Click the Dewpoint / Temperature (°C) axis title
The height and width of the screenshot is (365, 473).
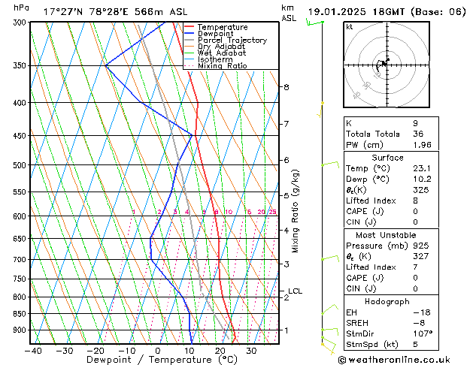[x=162, y=360]
